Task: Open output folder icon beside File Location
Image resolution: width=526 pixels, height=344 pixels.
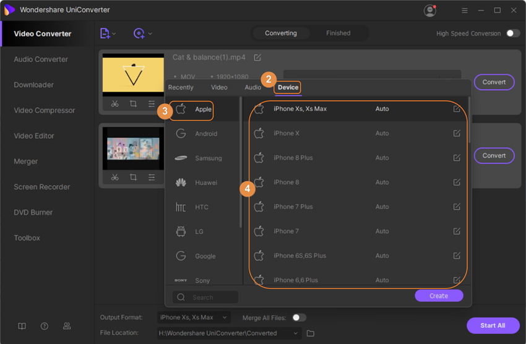Action: pos(311,333)
